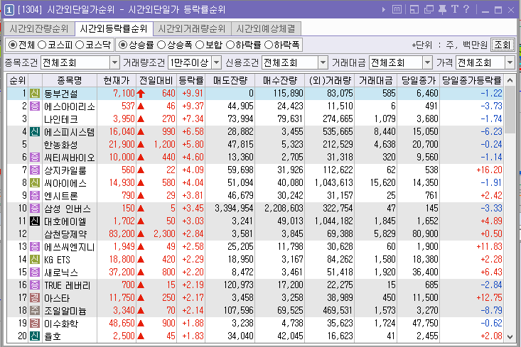The image size is (521, 347).
Task: Select the 보합 radio button
Action: (199, 45)
